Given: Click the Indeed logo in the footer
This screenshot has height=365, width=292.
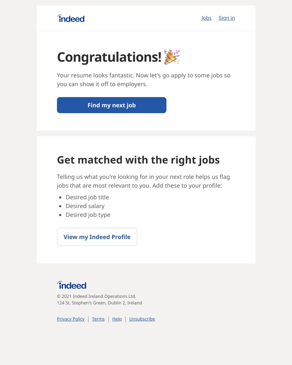Looking at the screenshot, I should tap(72, 285).
